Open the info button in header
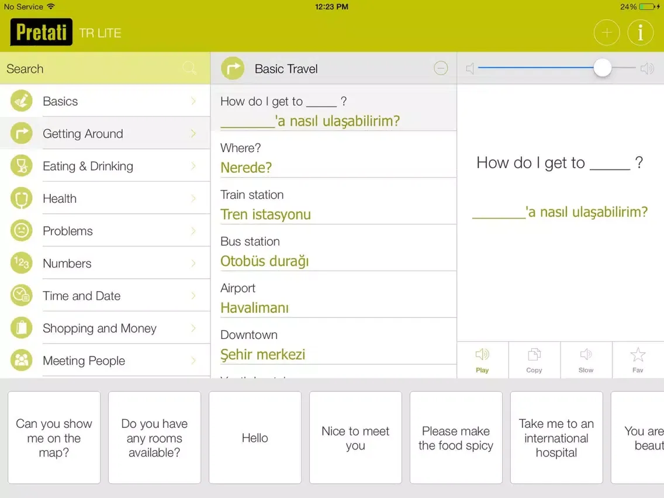This screenshot has width=664, height=498. 640,33
